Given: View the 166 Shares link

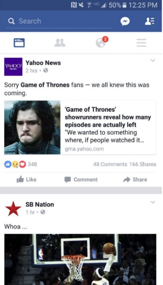Looking at the screenshot, I should coord(143,164).
